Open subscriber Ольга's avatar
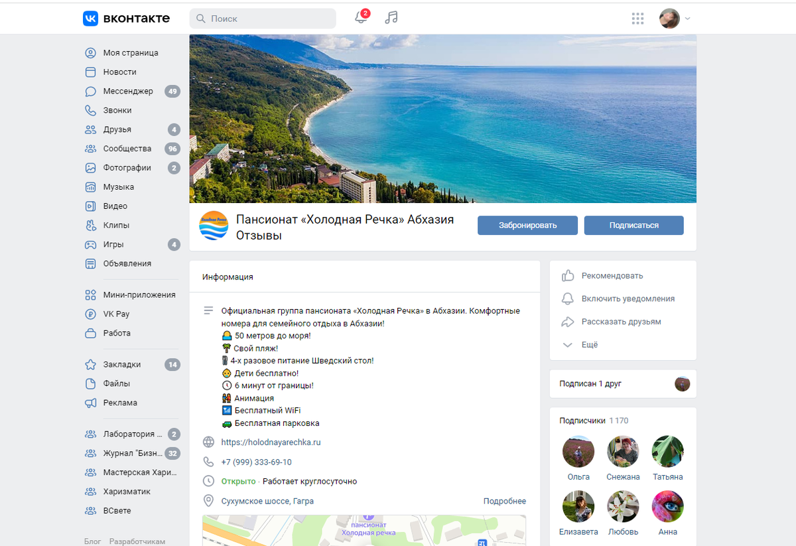 [578, 452]
